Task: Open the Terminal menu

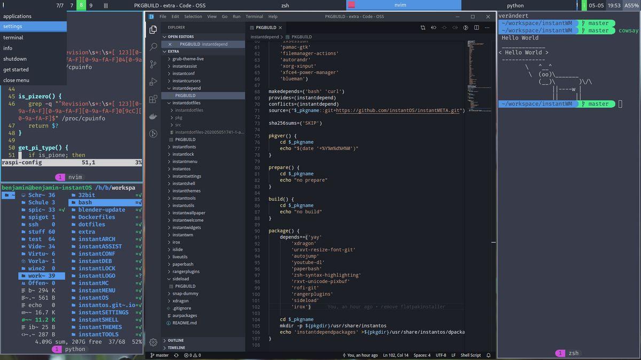Action: (254, 17)
